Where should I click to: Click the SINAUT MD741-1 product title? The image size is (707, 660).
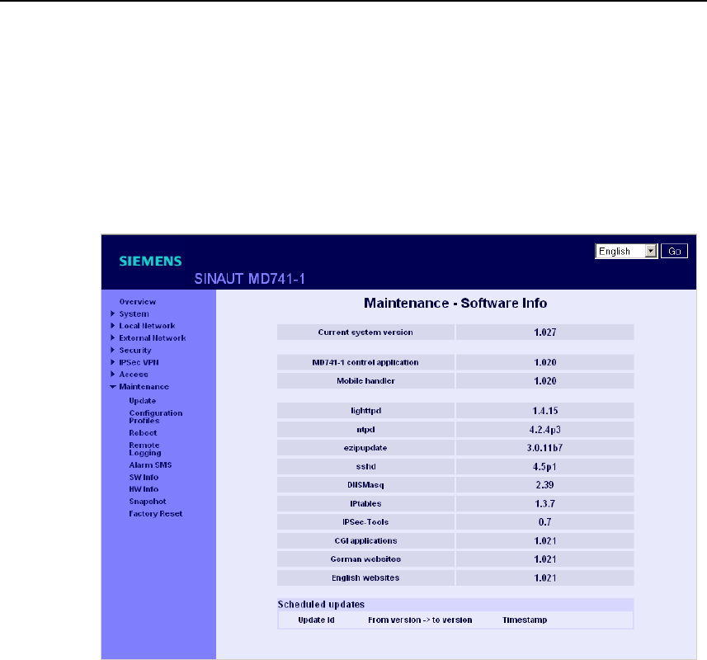tap(250, 279)
